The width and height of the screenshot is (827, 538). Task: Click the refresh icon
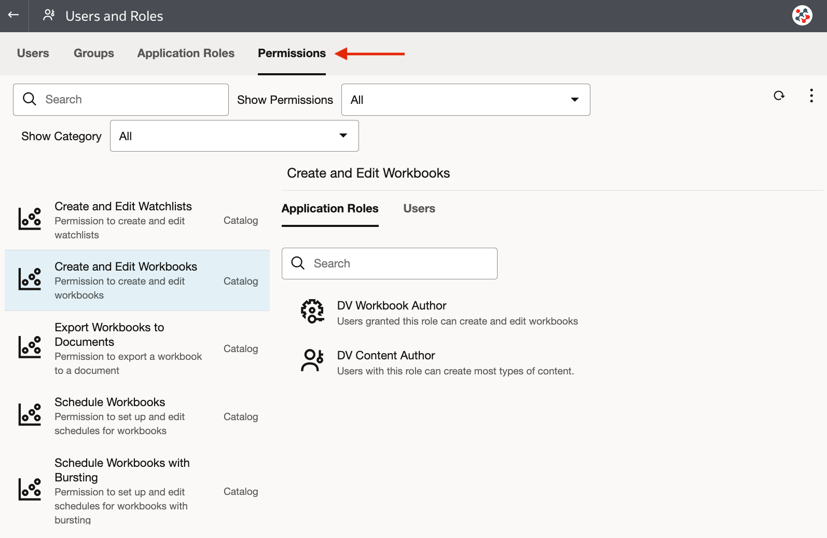(779, 96)
